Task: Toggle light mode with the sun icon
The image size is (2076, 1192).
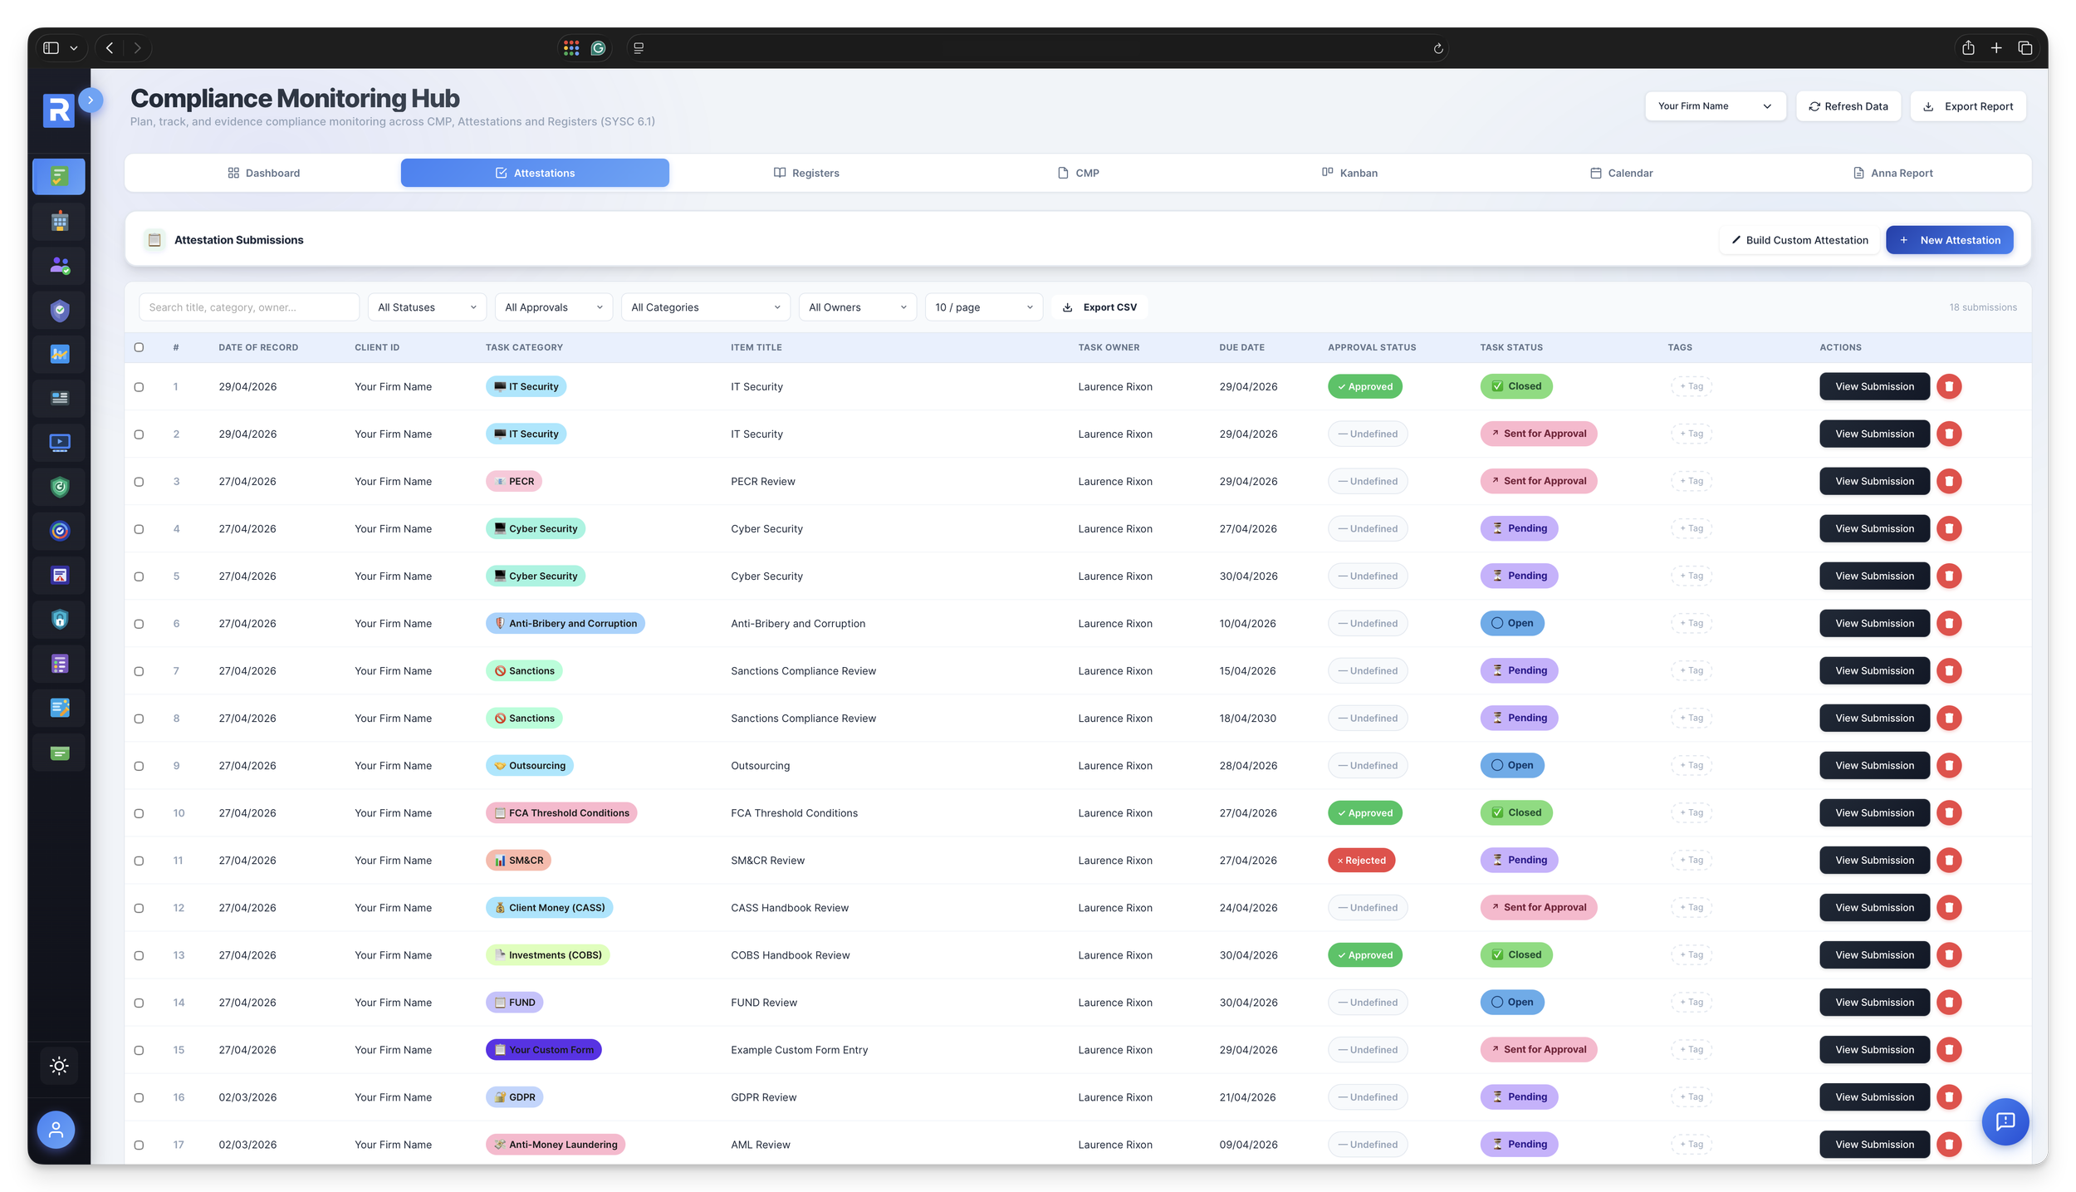Action: tap(59, 1066)
